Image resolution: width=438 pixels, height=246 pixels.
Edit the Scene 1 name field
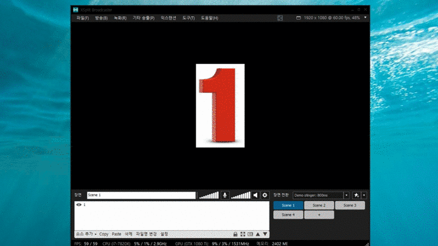coord(141,195)
